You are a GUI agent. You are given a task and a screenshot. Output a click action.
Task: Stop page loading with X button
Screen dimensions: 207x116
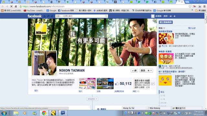click(11, 6)
